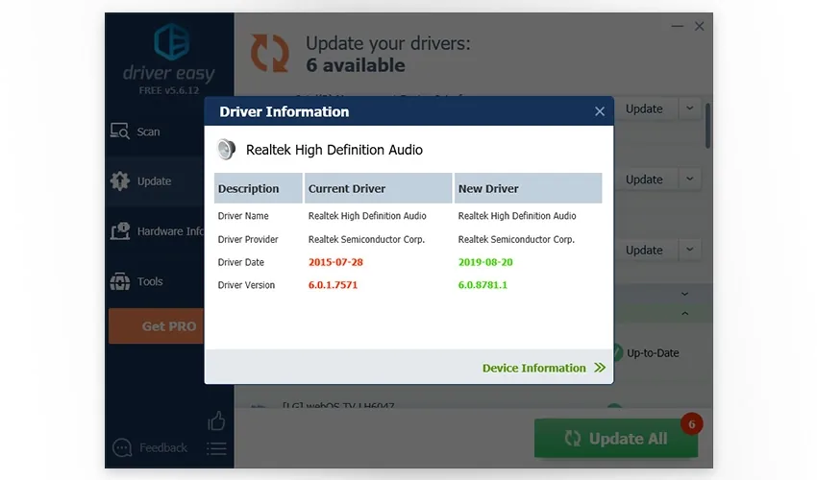The height and width of the screenshot is (480, 817).
Task: Click the Driver Provider row label
Action: (x=248, y=239)
